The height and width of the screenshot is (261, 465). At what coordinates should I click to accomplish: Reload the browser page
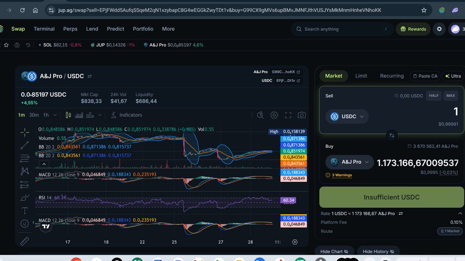coord(22,10)
